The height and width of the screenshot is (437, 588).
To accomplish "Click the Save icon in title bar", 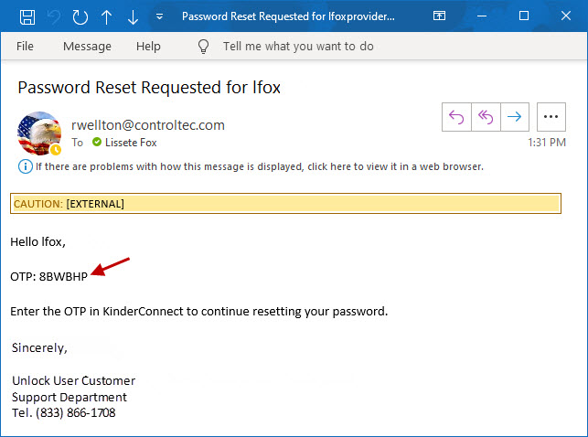I will coord(27,16).
